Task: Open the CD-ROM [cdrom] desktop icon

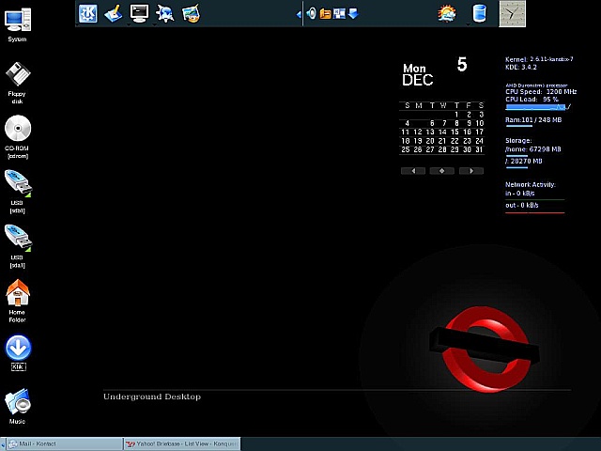Action: coord(17,137)
